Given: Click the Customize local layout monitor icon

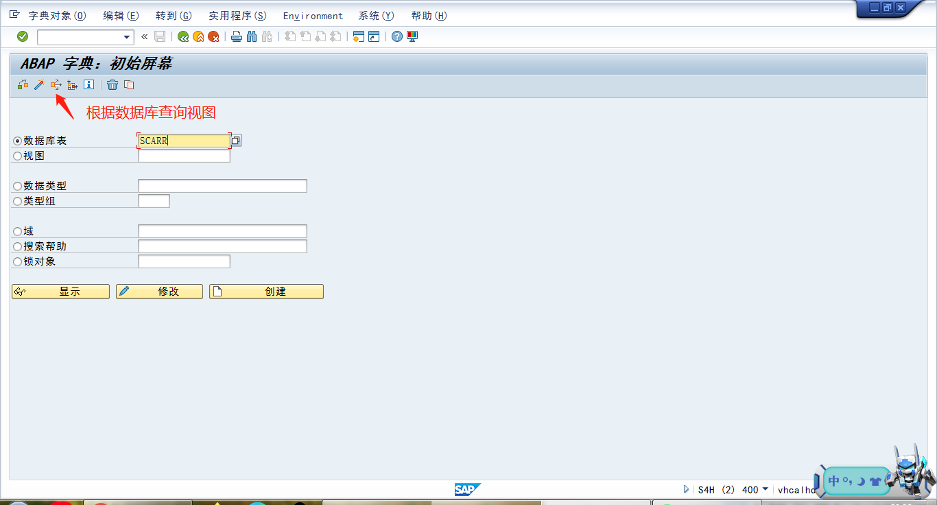Looking at the screenshot, I should pos(412,37).
